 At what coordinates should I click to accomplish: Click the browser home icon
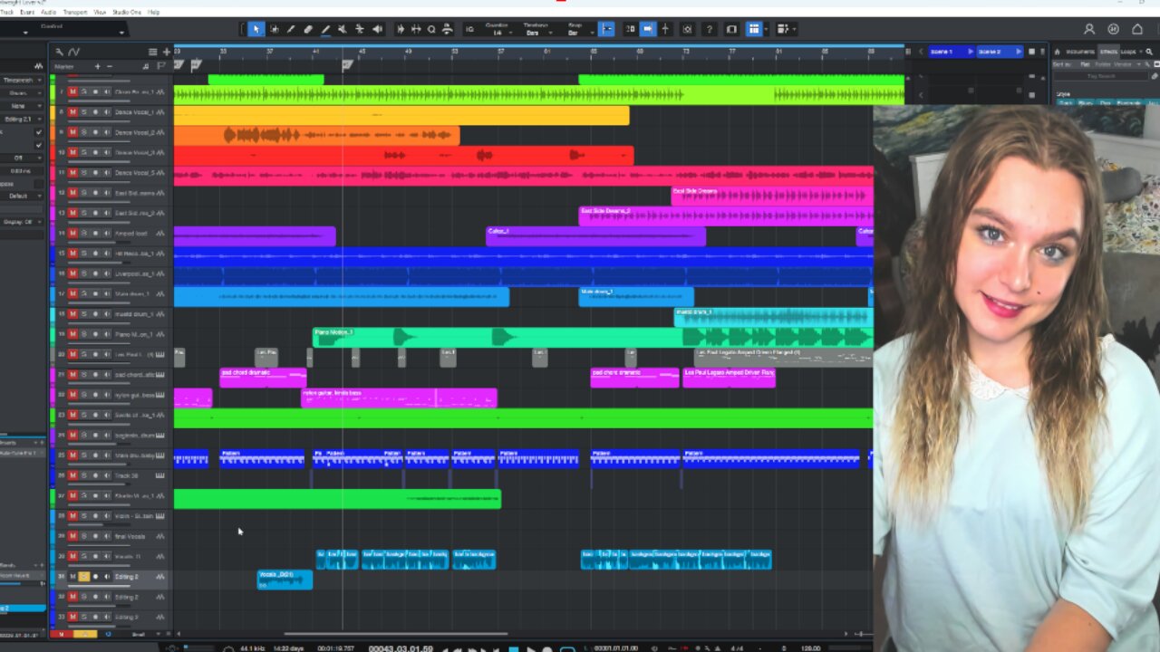tap(1057, 52)
